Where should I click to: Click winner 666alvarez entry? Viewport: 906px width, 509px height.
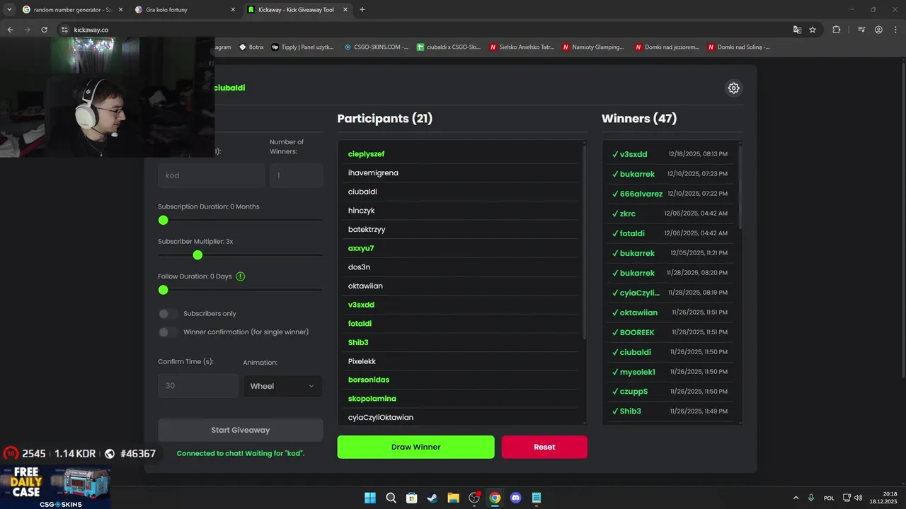pyautogui.click(x=670, y=194)
